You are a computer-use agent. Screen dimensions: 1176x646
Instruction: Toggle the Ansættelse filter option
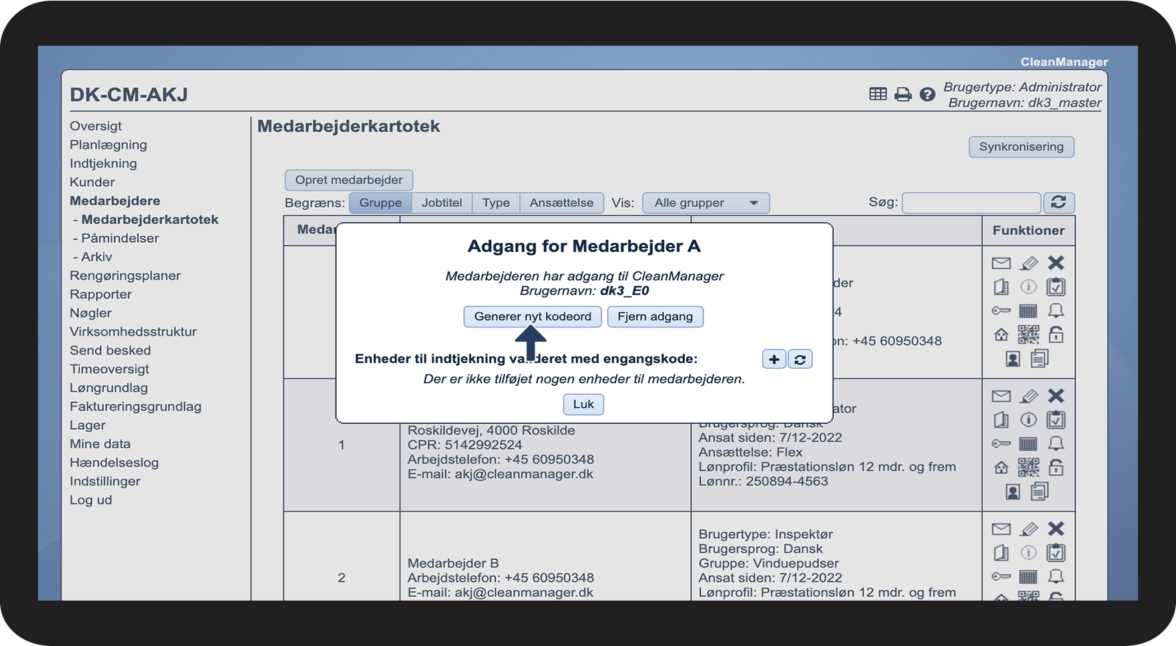coord(562,203)
